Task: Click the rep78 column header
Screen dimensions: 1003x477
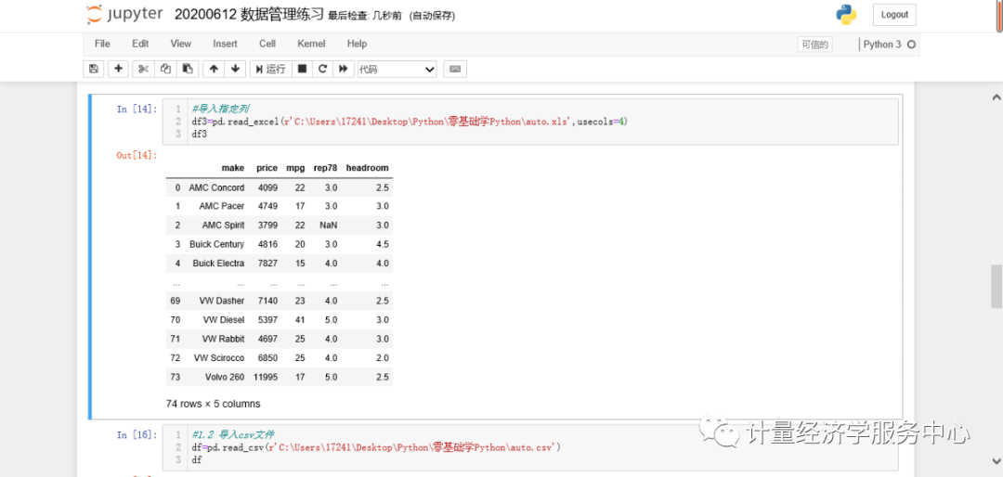Action: [326, 168]
